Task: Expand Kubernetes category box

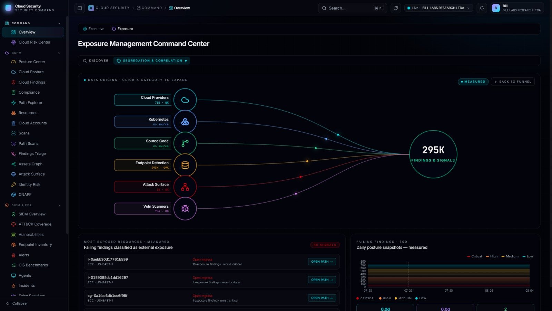Action: point(142,122)
